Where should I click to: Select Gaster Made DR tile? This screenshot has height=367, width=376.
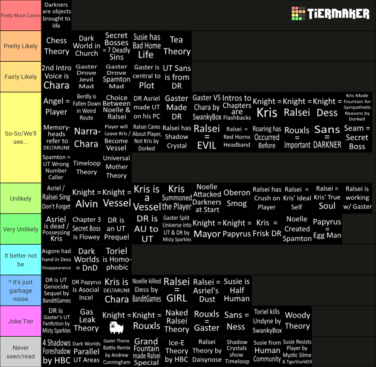coord(177,107)
